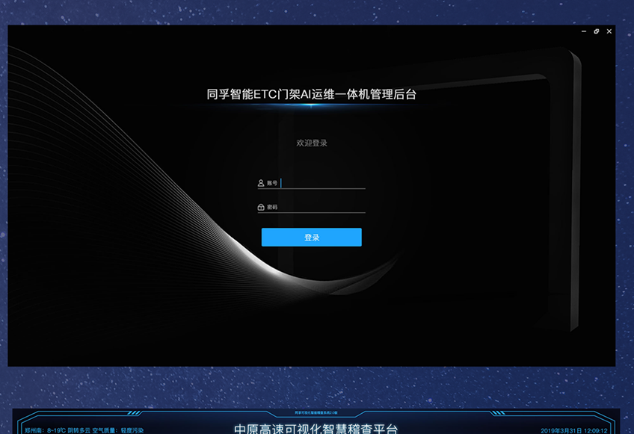The height and width of the screenshot is (434, 634).
Task: Click the 欢迎登录 welcome heading
Action: [x=312, y=143]
